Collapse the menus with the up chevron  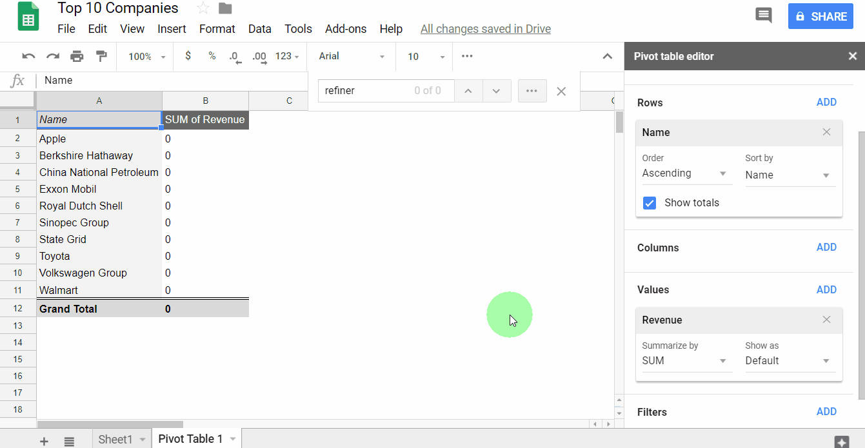click(607, 57)
